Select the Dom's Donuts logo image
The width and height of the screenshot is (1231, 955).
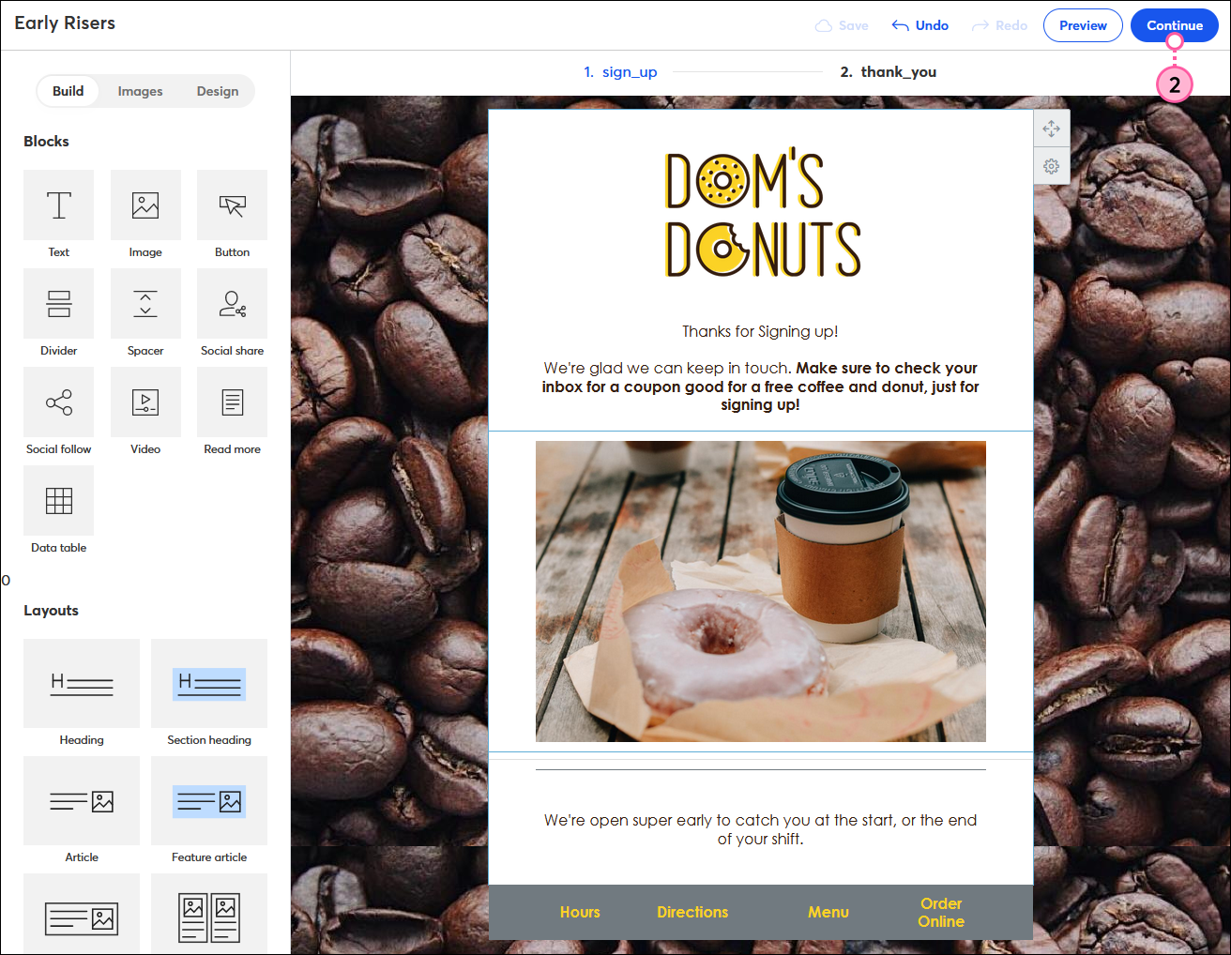point(763,213)
